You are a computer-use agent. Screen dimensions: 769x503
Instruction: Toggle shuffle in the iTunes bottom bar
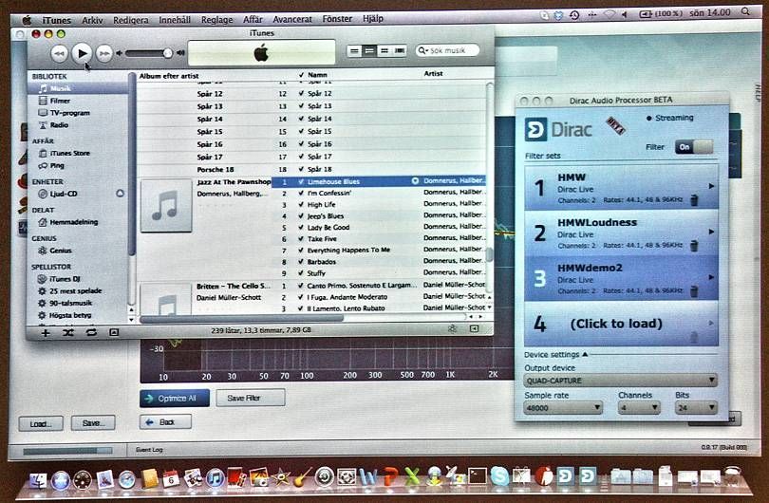coord(68,332)
